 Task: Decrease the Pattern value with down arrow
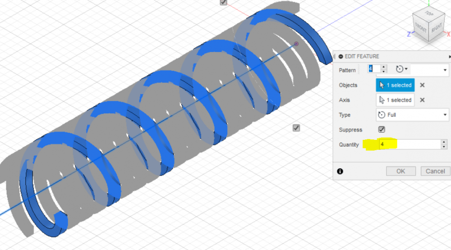(384, 71)
